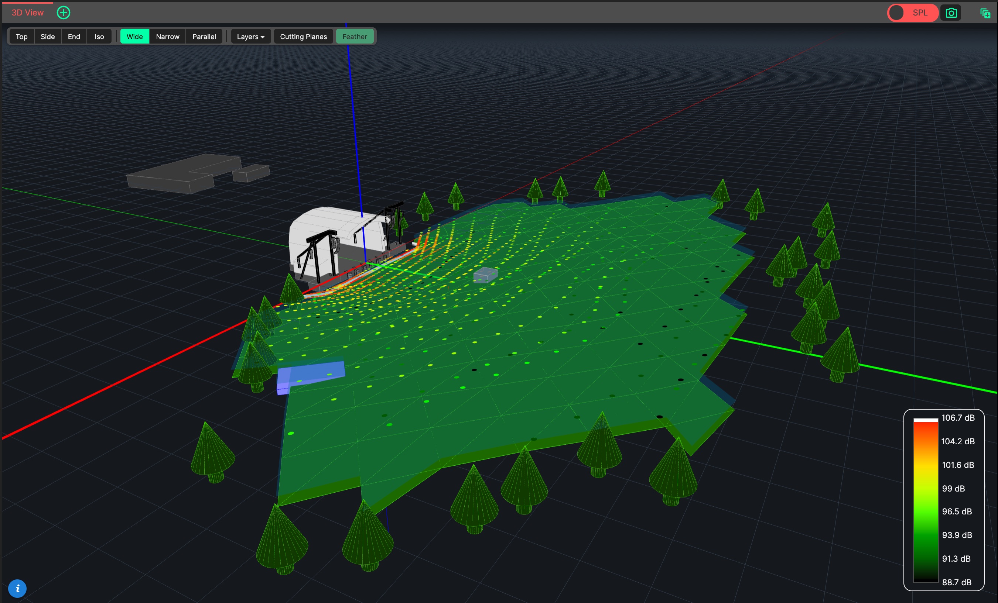The height and width of the screenshot is (603, 998).
Task: Switch to the 3D View tab
Action: point(28,13)
